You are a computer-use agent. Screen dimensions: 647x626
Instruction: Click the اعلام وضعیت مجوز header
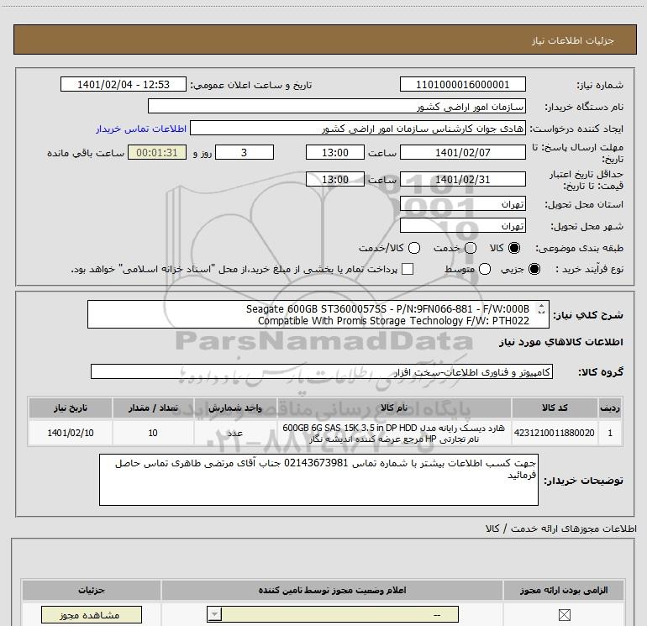click(332, 591)
